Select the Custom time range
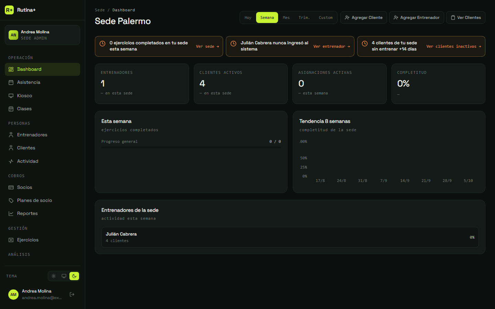This screenshot has width=495, height=309. (326, 18)
